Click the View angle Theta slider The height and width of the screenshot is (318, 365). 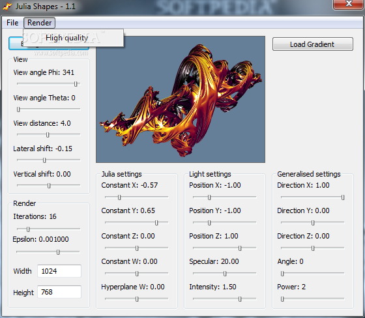[x=48, y=109]
